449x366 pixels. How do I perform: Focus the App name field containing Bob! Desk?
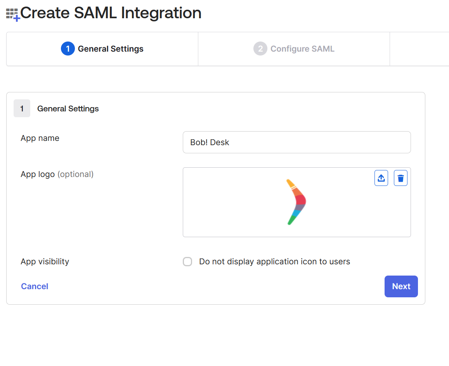coord(296,142)
